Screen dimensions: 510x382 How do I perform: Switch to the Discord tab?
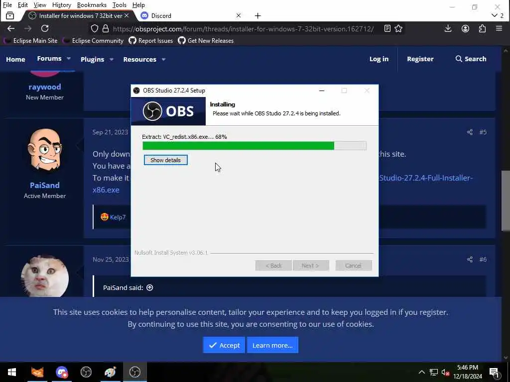click(190, 15)
